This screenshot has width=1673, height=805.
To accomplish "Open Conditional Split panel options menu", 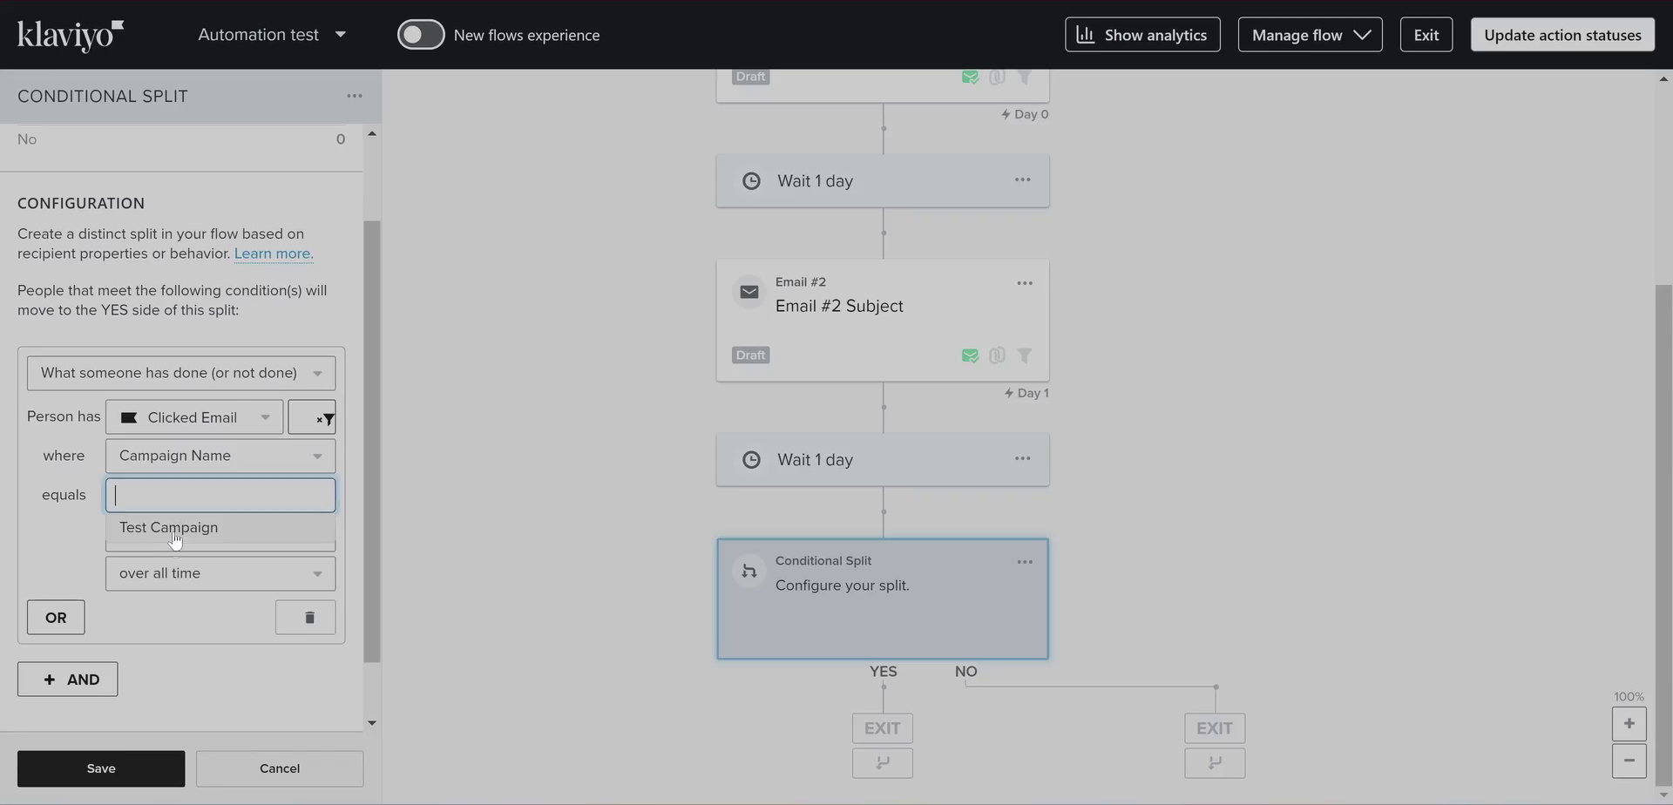I will [x=354, y=96].
